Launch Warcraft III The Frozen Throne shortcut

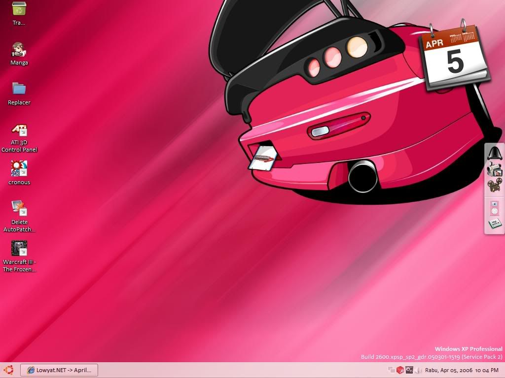click(19, 249)
